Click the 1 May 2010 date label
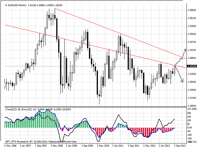The height and width of the screenshot is (154, 200). tap(103, 146)
